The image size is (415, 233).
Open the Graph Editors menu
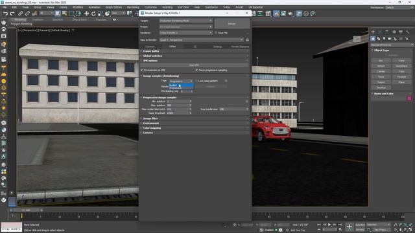(114, 7)
